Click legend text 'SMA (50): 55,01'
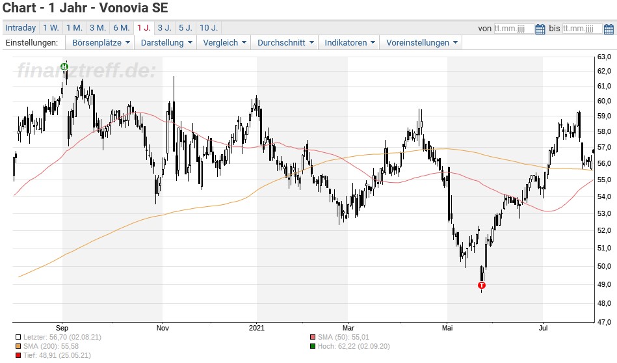The height and width of the screenshot is (363, 617). point(343,338)
